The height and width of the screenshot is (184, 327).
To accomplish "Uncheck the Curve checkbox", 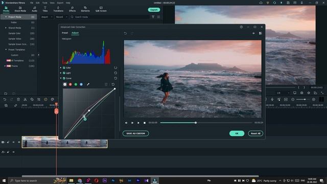I will pos(64,78).
